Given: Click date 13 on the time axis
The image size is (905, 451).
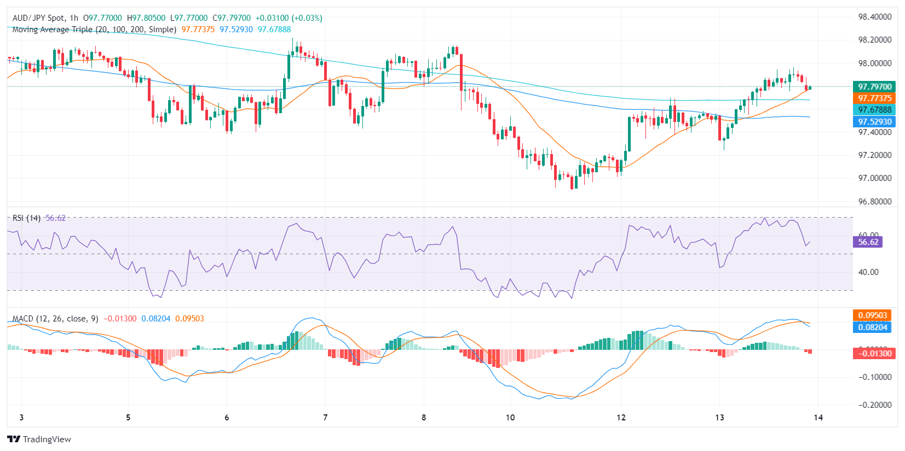Looking at the screenshot, I should (x=719, y=418).
